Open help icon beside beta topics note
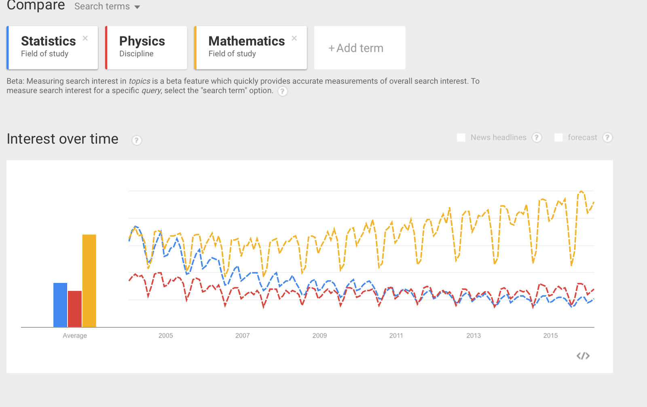 pos(283,91)
